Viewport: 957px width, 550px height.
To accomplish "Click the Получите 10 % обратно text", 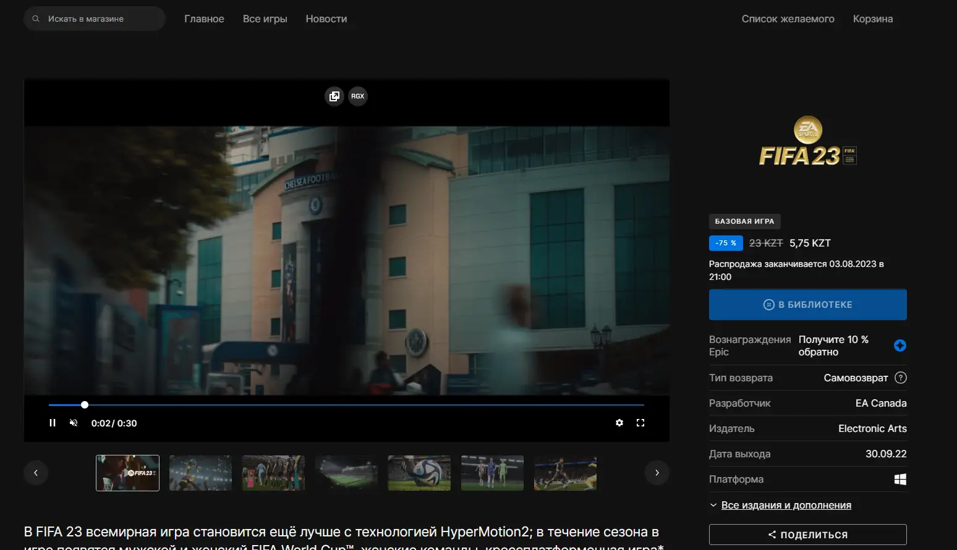I will pos(833,345).
